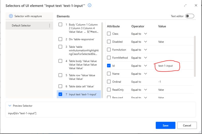This screenshot has width=202, height=134.
Task: Close the selectors dialog with X
Action: click(x=196, y=5)
